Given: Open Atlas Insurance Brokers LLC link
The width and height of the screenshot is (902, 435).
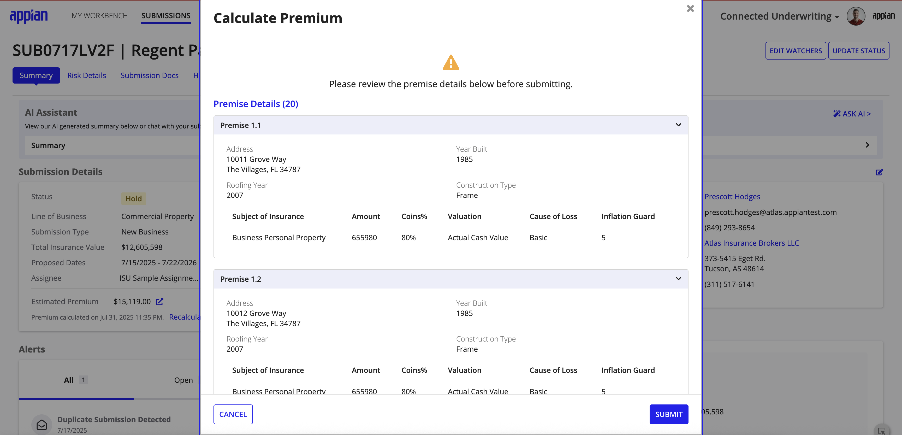Looking at the screenshot, I should 751,243.
